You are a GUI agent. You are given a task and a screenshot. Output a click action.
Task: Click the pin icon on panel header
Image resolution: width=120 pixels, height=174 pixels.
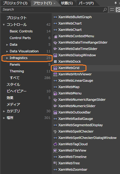coord(116,3)
